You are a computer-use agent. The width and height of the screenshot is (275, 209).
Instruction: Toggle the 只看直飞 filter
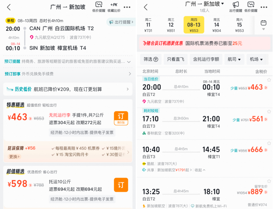click(x=175, y=59)
